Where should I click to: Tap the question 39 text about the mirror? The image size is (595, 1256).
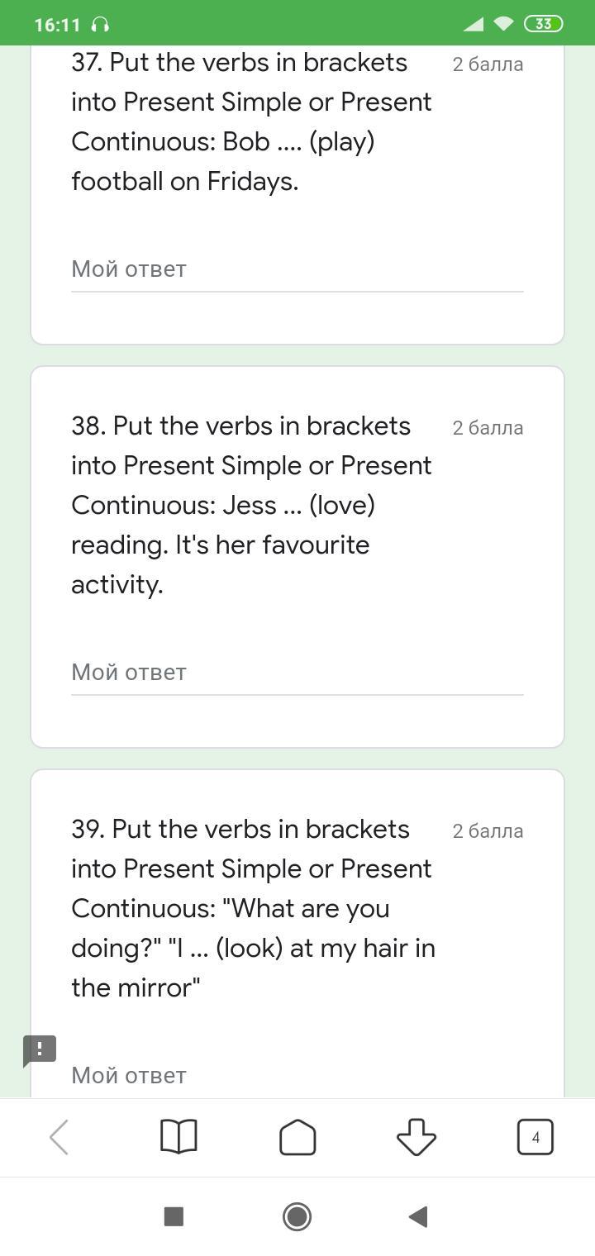(253, 908)
